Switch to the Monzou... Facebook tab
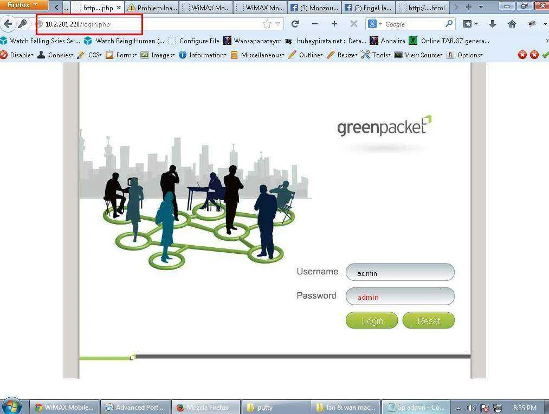The height and width of the screenshot is (414, 549). (x=314, y=8)
